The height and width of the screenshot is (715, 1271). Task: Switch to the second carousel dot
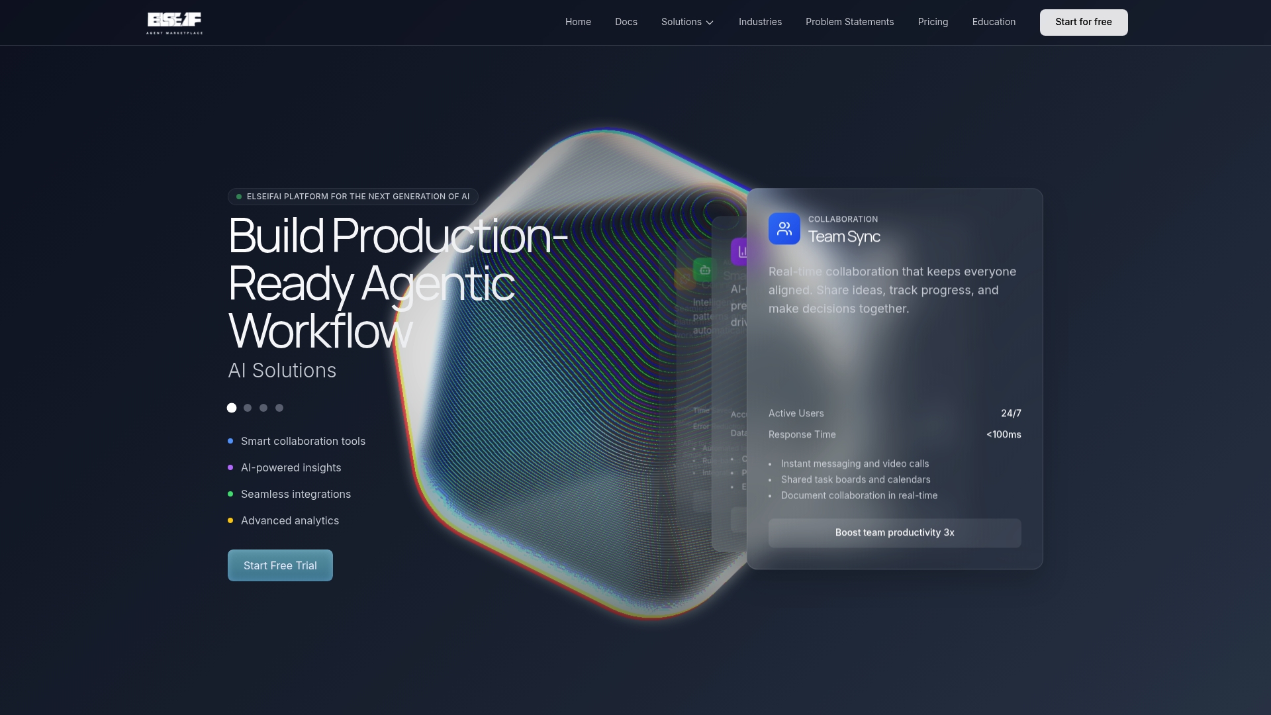pos(248,408)
